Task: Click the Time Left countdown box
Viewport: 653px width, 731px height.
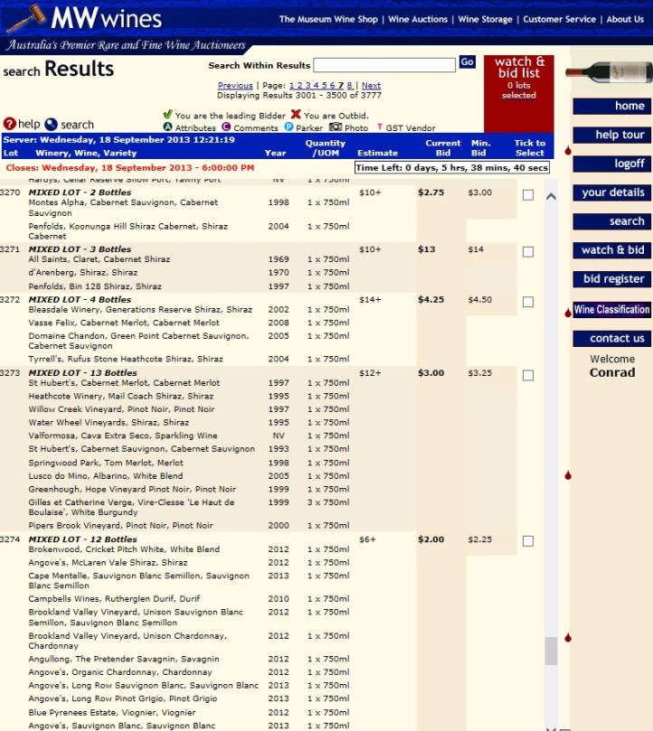Action: point(452,167)
